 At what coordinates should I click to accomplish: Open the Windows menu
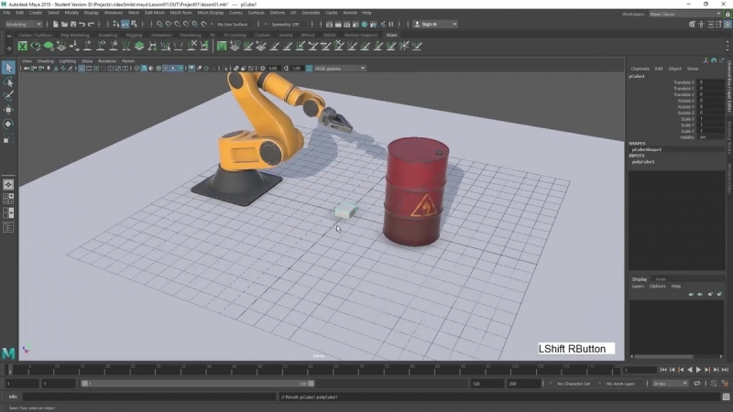click(x=113, y=13)
